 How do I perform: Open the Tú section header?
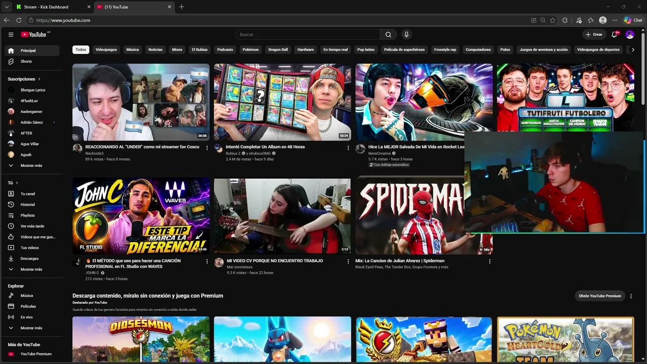[13, 183]
